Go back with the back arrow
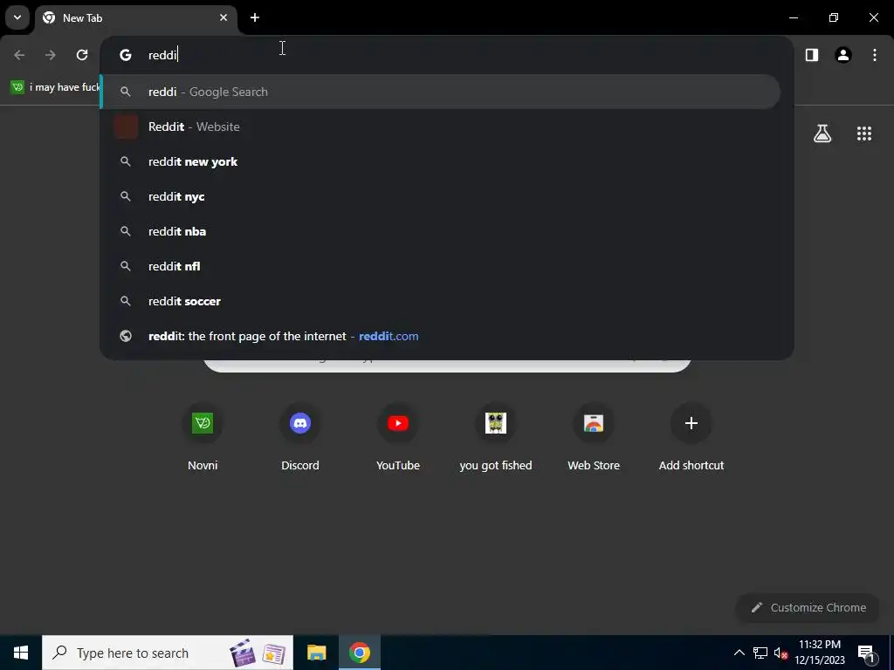894x670 pixels. pos(19,55)
